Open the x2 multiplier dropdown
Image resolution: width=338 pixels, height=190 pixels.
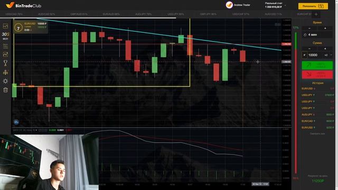pyautogui.click(x=327, y=55)
